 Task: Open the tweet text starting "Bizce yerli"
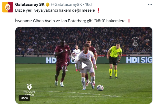(55, 10)
